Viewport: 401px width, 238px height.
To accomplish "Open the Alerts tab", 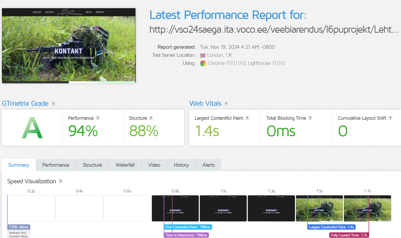I will pyautogui.click(x=208, y=165).
